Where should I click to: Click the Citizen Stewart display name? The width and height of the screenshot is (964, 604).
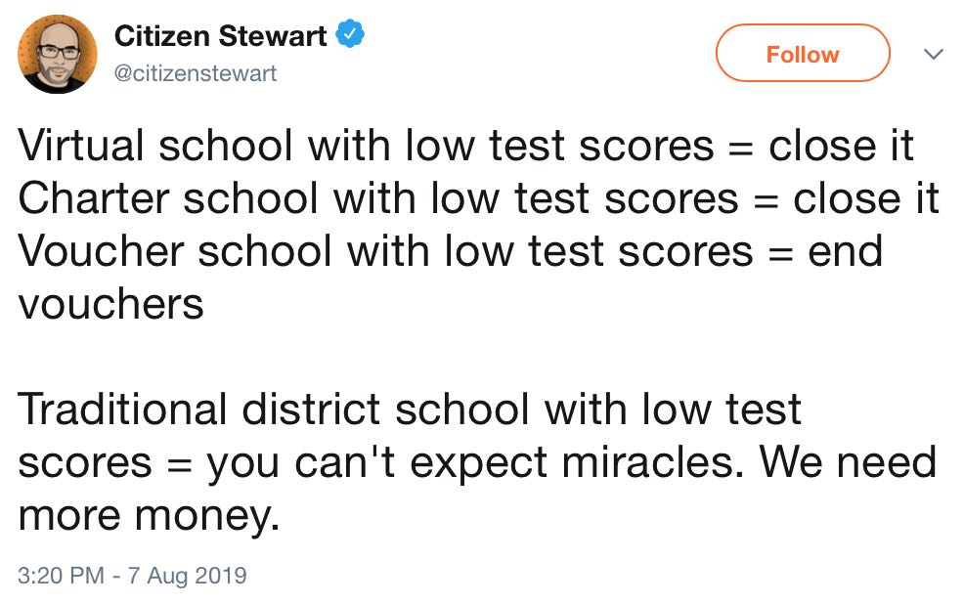click(x=221, y=35)
